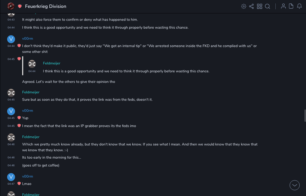The height and width of the screenshot is (196, 306).
Task: Click the red shield beside Feuerkrieg Division
Action: [20, 6]
